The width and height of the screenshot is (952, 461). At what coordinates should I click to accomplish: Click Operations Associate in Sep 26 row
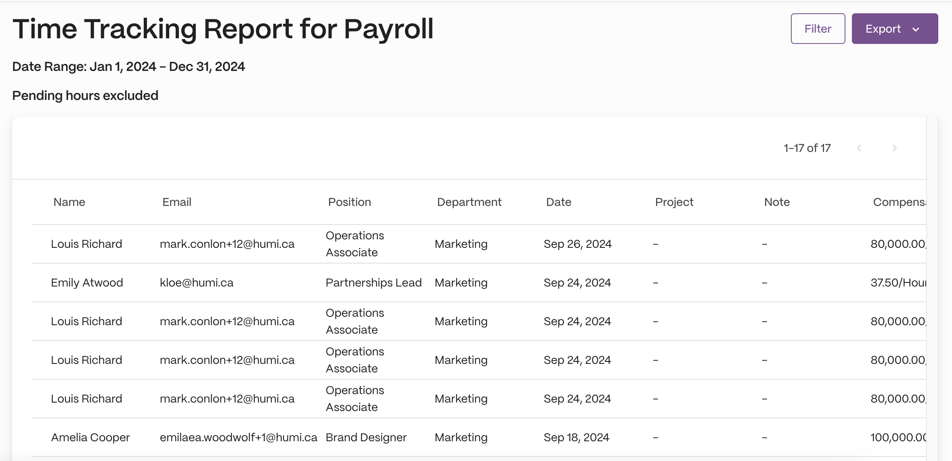pos(354,244)
